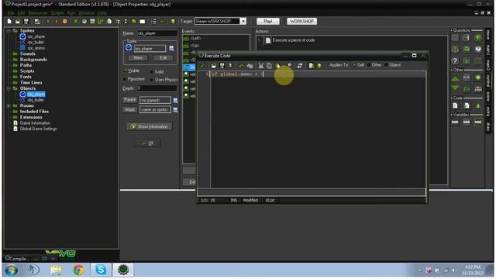Run in debug mode with orange play icon
This screenshot has width=496, height=279.
[57, 21]
